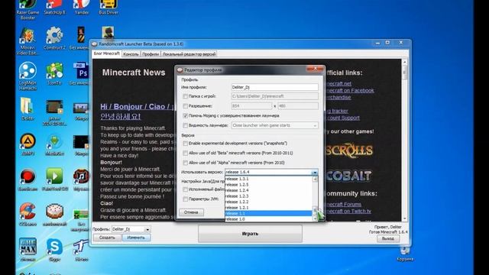Launch the Skype desktop shortcut
Screen dimensions: 489x275
tap(54, 250)
